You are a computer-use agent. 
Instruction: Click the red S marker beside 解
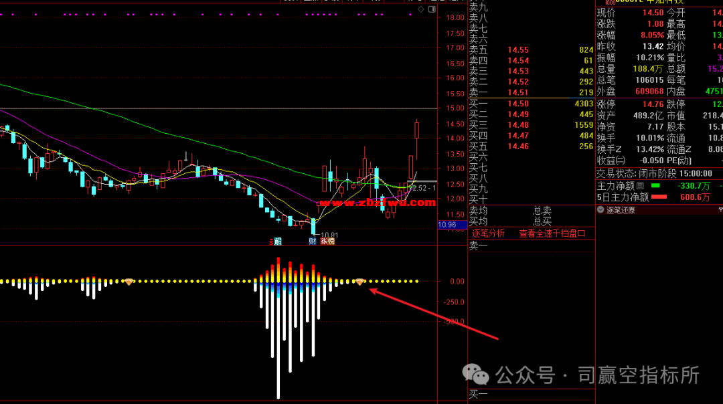coord(271,241)
